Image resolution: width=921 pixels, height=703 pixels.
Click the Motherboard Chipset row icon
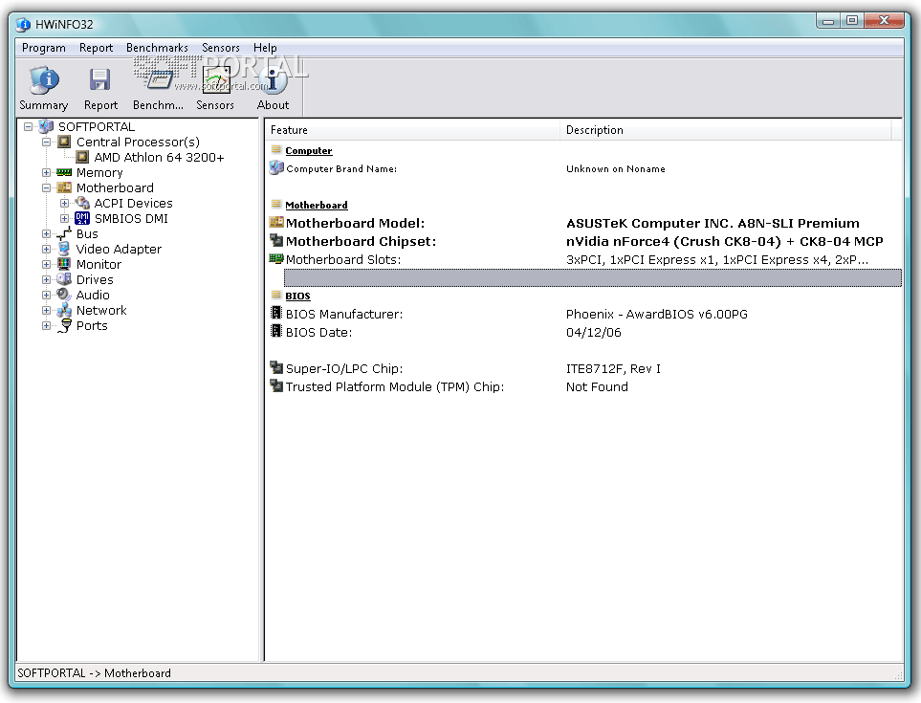point(276,240)
